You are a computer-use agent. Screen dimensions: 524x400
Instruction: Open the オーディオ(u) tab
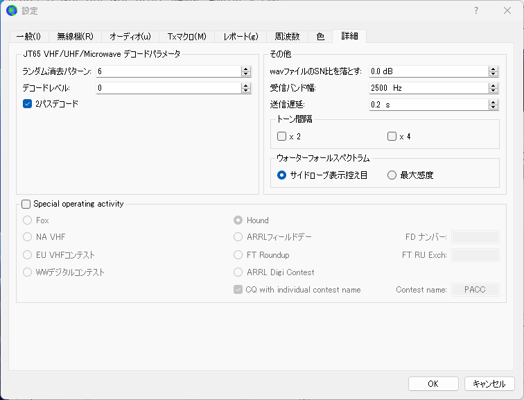coord(130,36)
